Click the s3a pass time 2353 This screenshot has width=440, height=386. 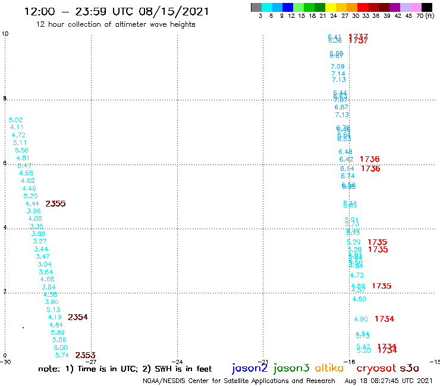coord(85,356)
